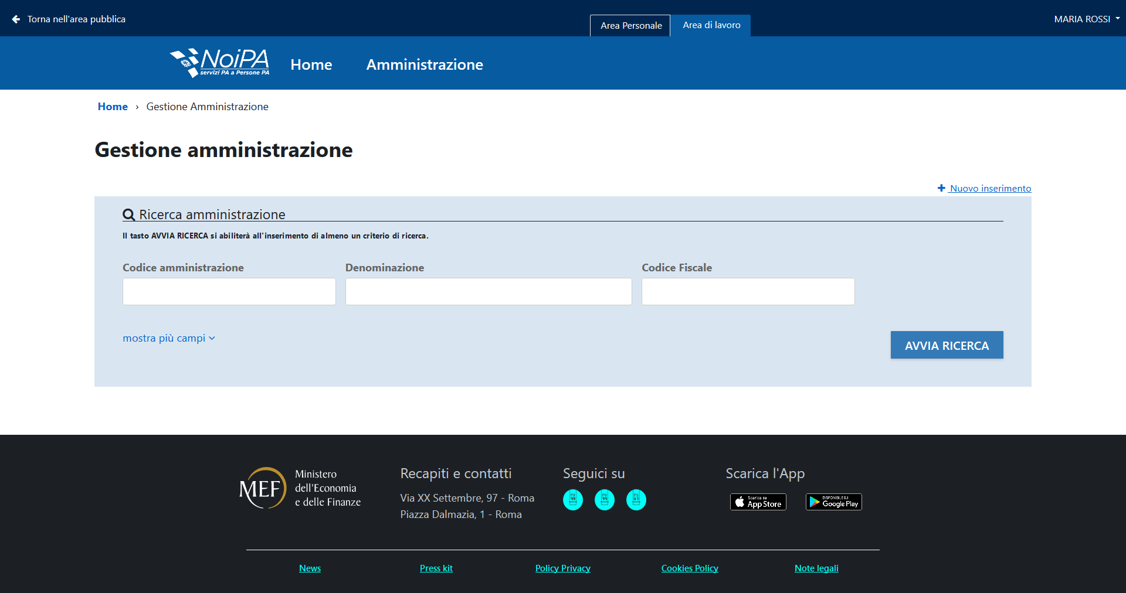Viewport: 1126px width, 593px height.
Task: Open the Cookies Policy footer link
Action: [690, 568]
